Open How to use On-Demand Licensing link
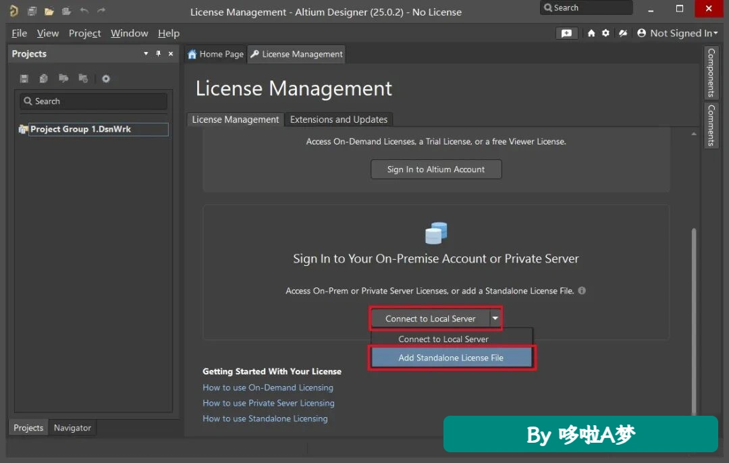Screen dimensions: 729x463 (x=268, y=387)
